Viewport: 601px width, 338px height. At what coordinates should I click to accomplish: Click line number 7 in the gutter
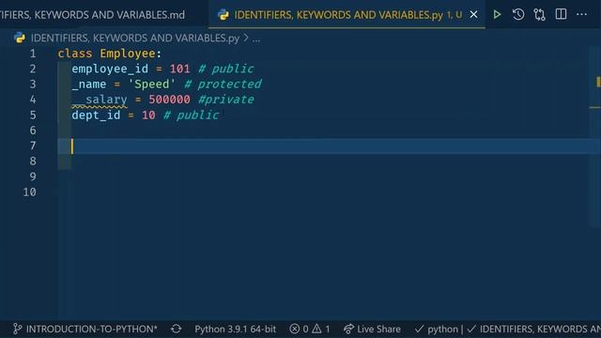click(x=33, y=146)
